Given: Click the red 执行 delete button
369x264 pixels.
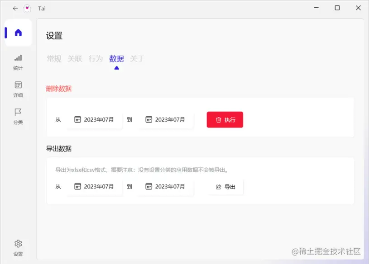Looking at the screenshot, I should pyautogui.click(x=225, y=120).
